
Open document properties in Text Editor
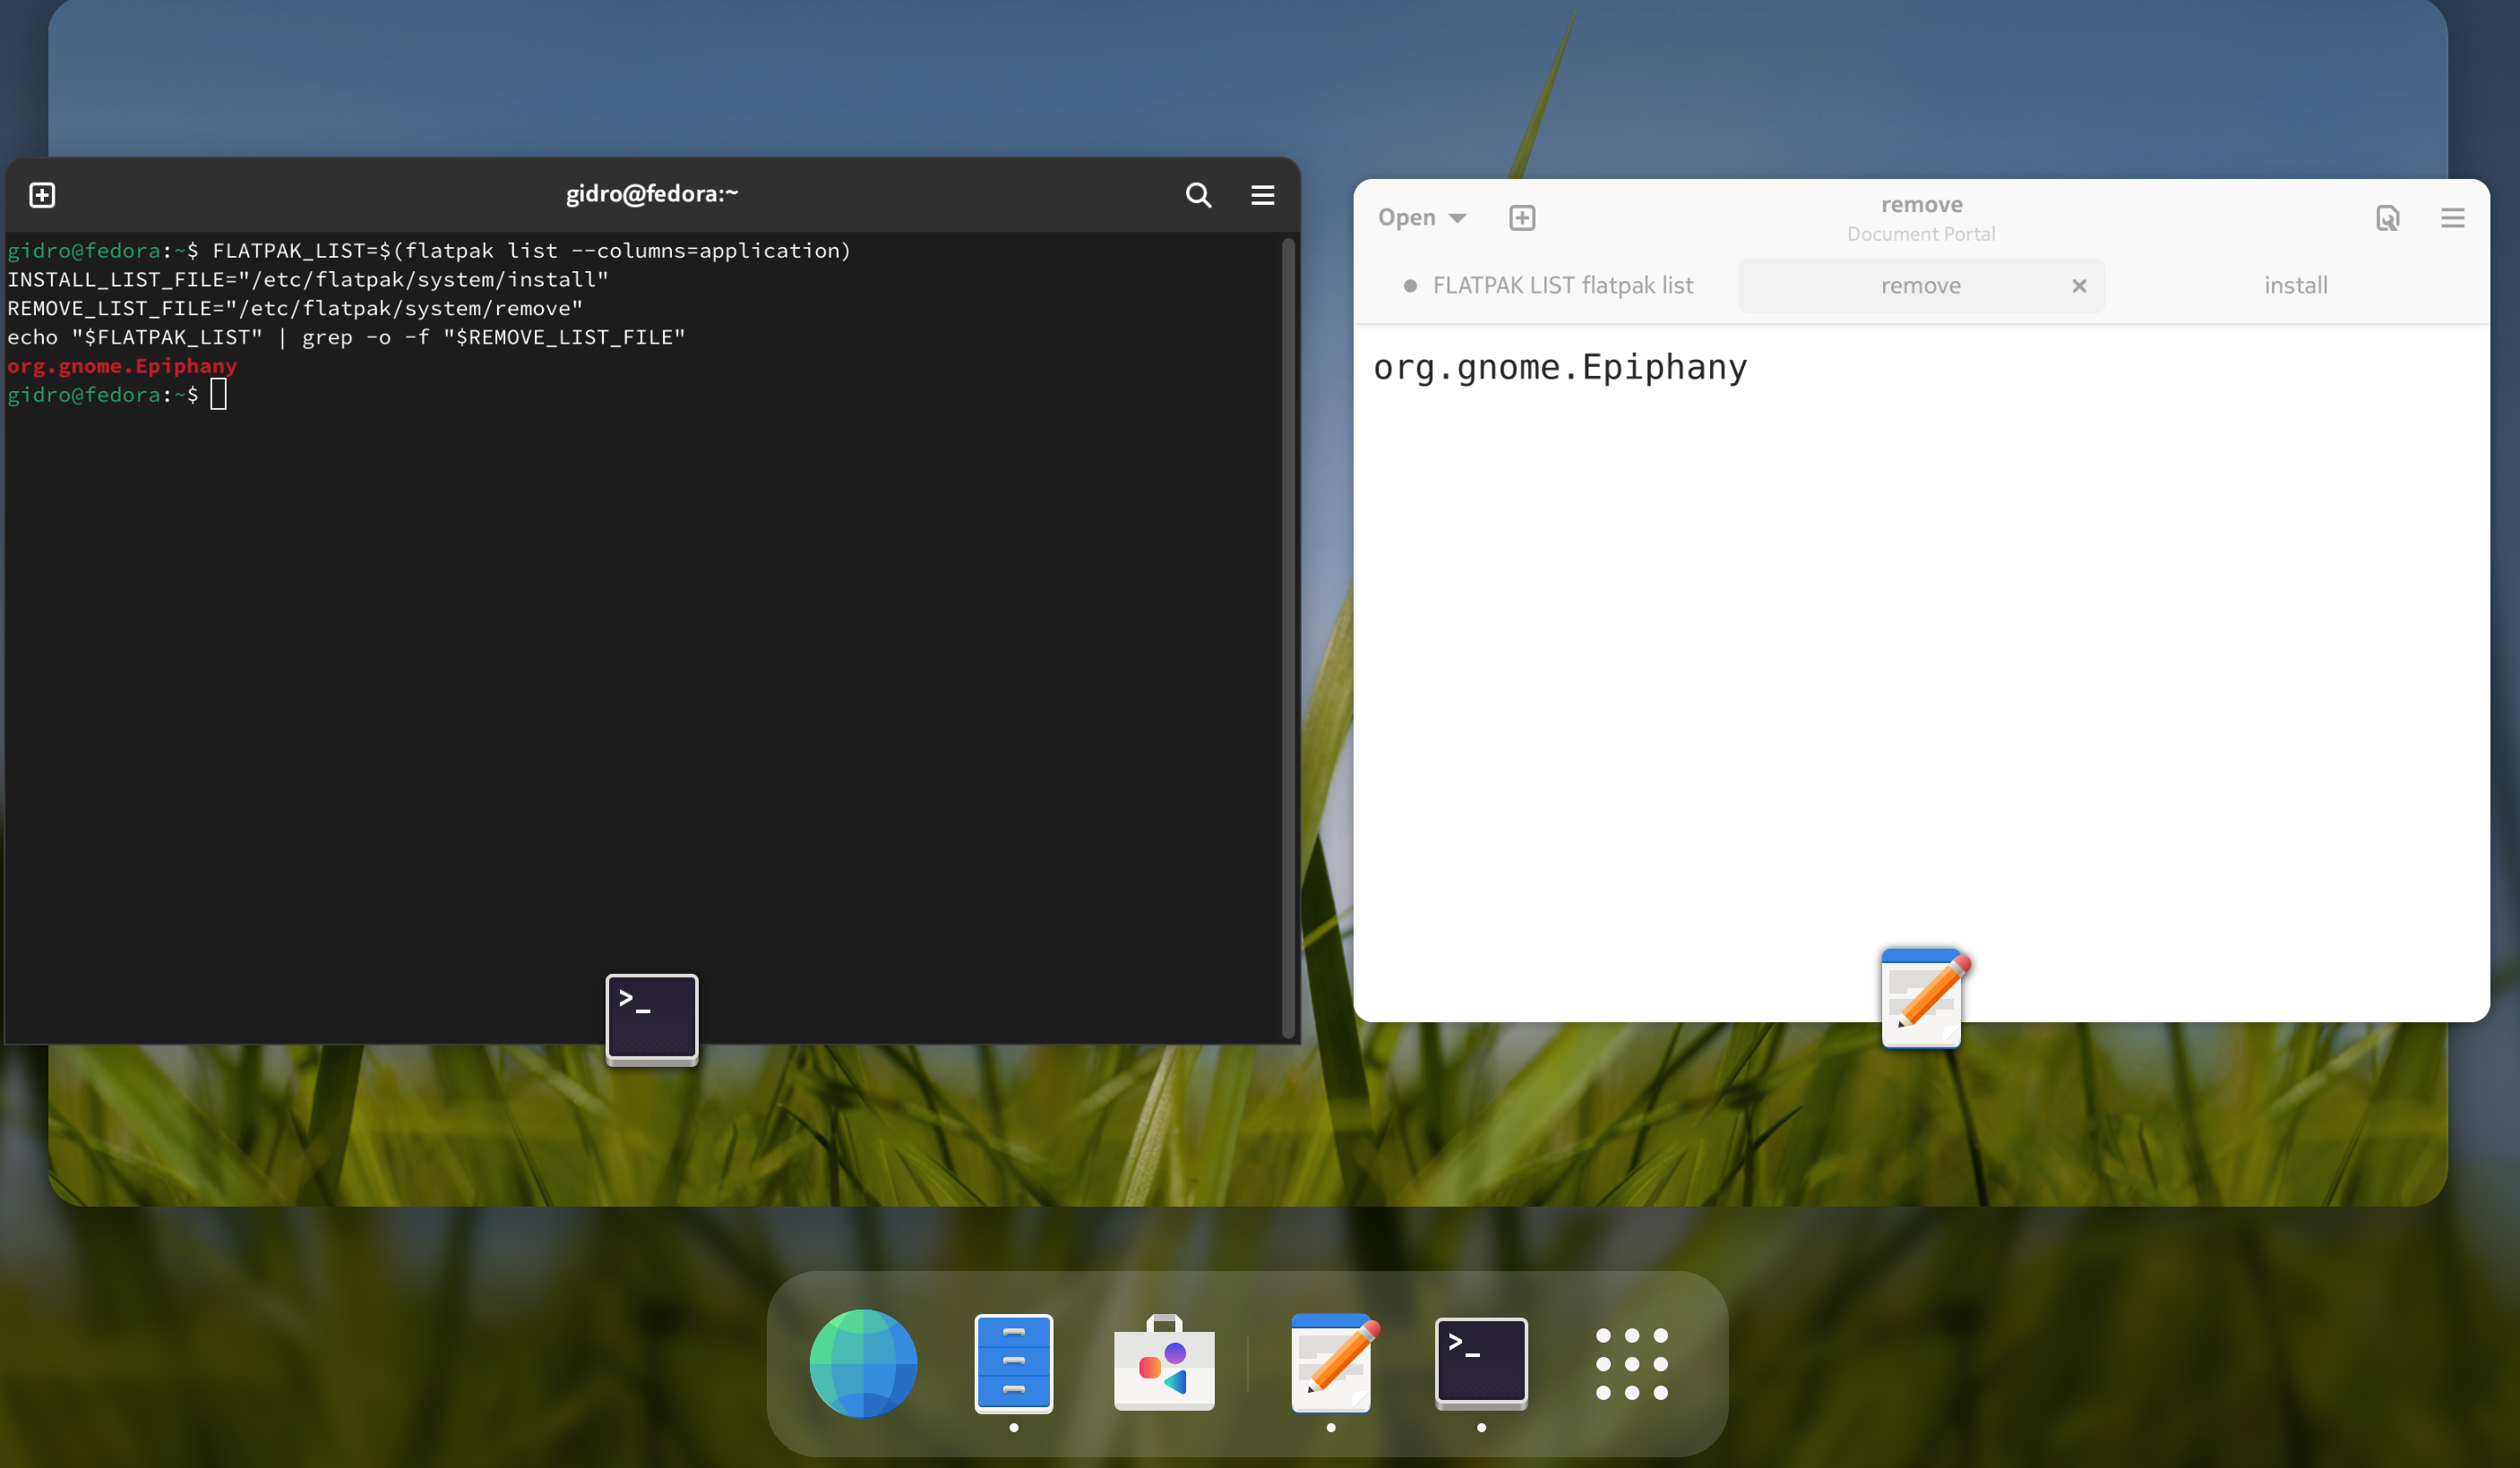[x=2389, y=218]
